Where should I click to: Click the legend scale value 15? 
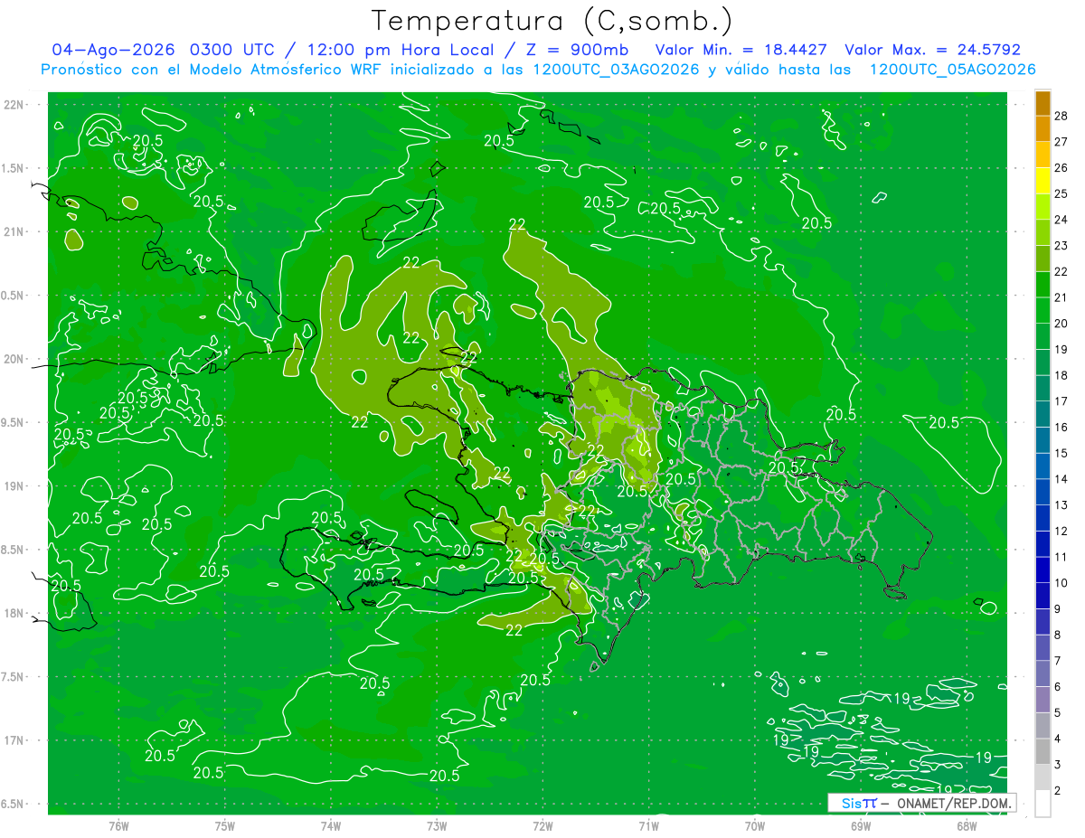click(x=1061, y=454)
